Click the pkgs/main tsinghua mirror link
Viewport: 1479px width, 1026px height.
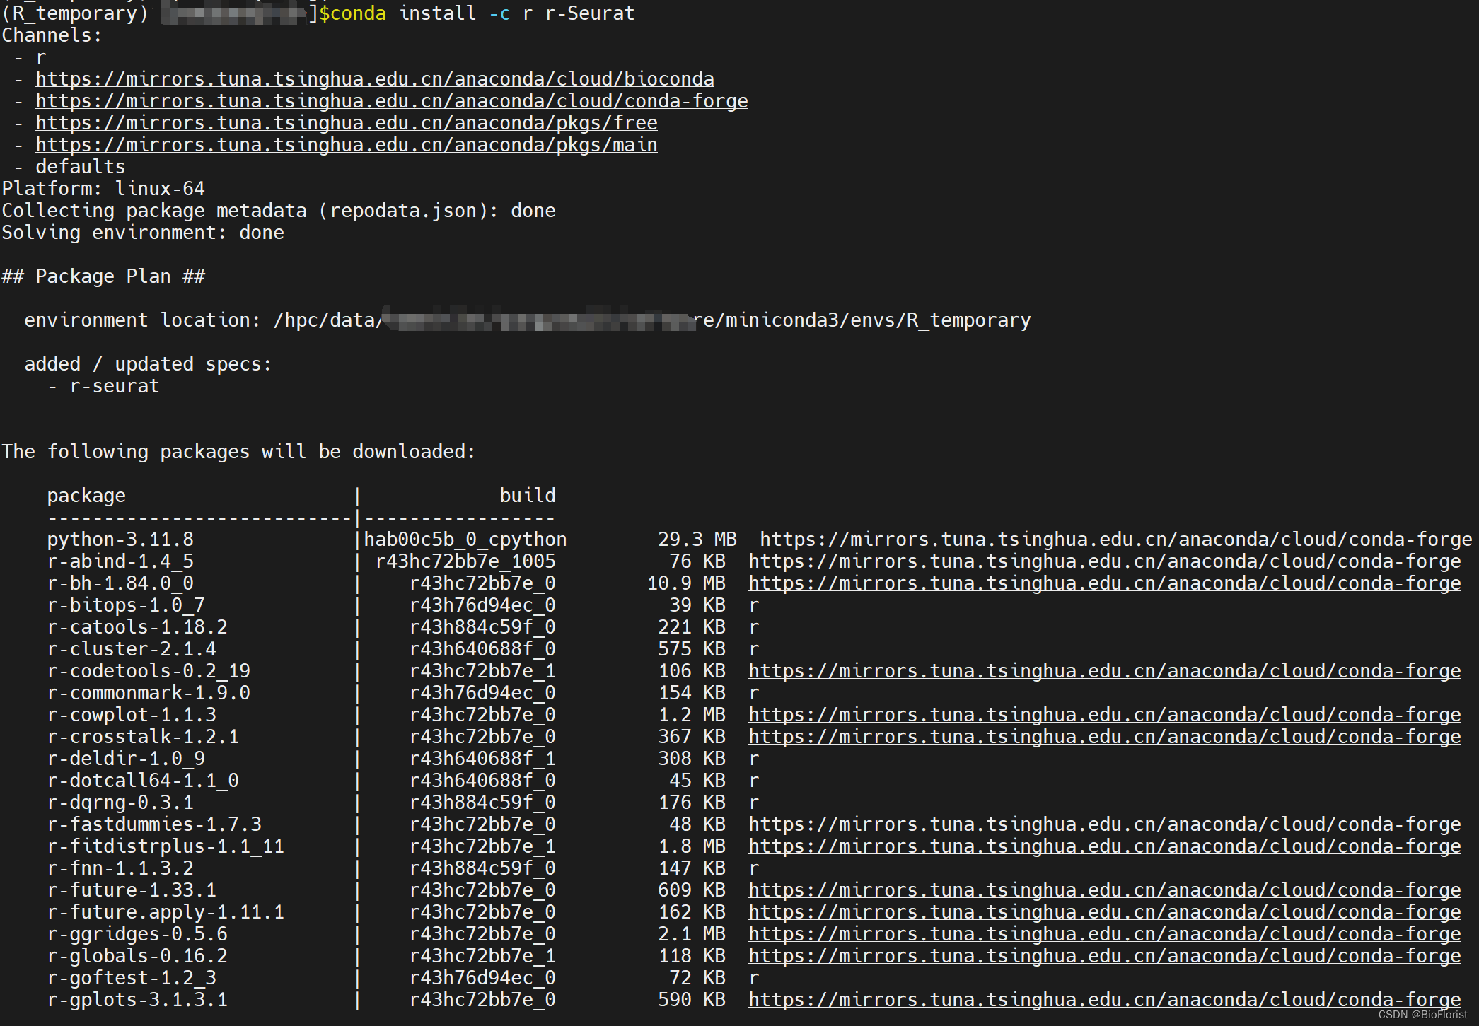pyautogui.click(x=347, y=144)
